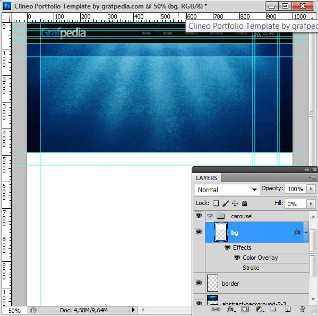
Task: Select the carousel group
Action: pyautogui.click(x=257, y=216)
